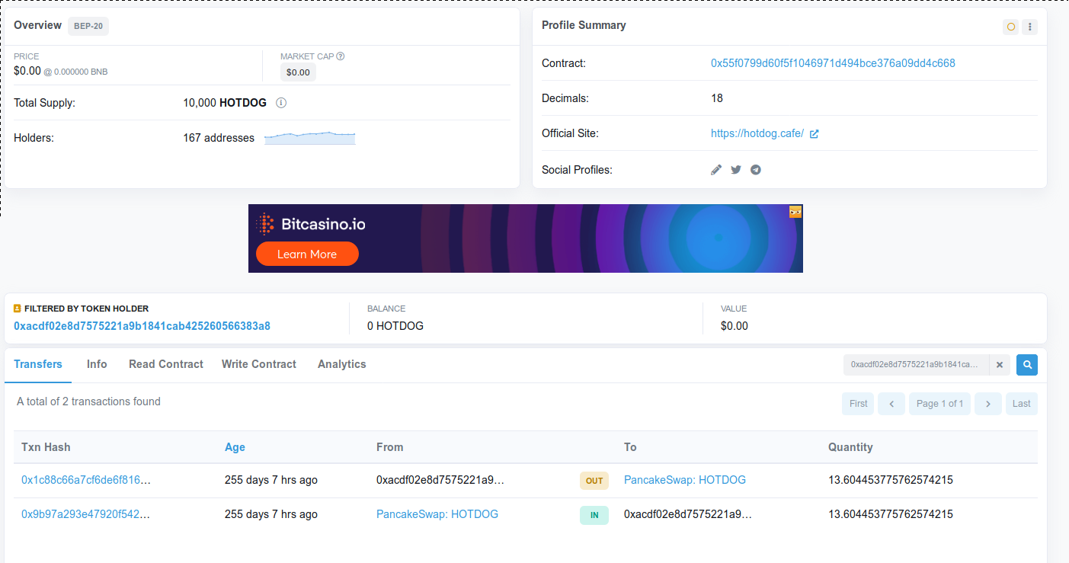Go to next page with right chevron
This screenshot has width=1069, height=563.
tap(988, 404)
